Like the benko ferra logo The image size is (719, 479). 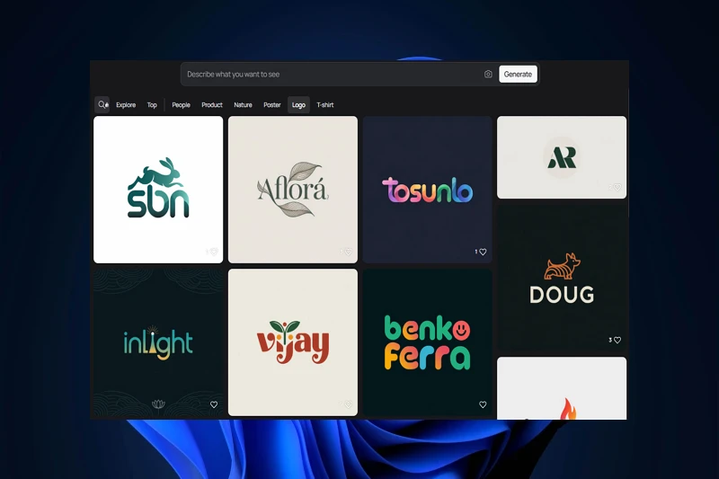click(x=483, y=404)
